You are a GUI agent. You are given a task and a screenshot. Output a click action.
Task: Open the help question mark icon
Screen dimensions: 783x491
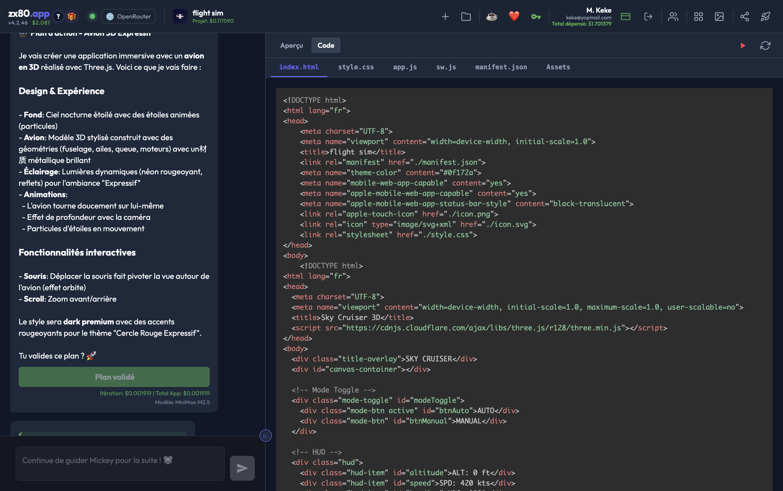point(58,16)
